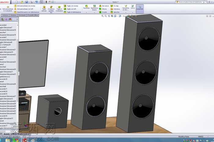The image size is (214, 142).
Task: Expand the Raccordo dropdown arrow
Action: [x=87, y=13]
